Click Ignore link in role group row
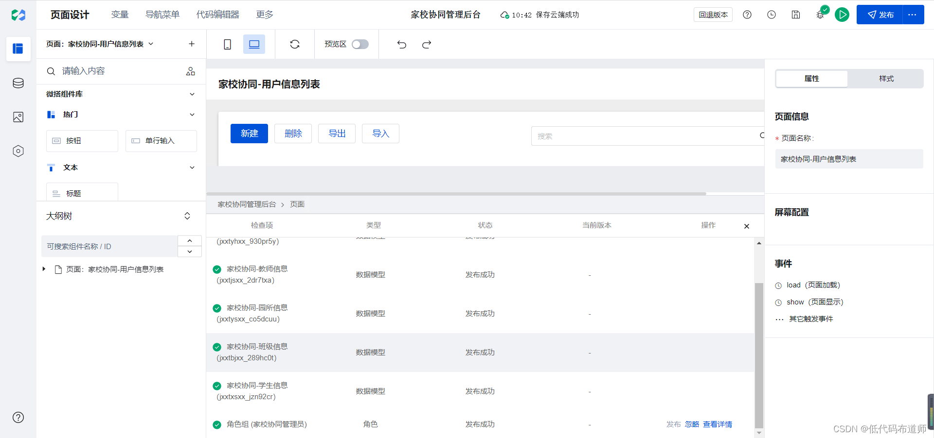The height and width of the screenshot is (438, 934). pyautogui.click(x=692, y=424)
